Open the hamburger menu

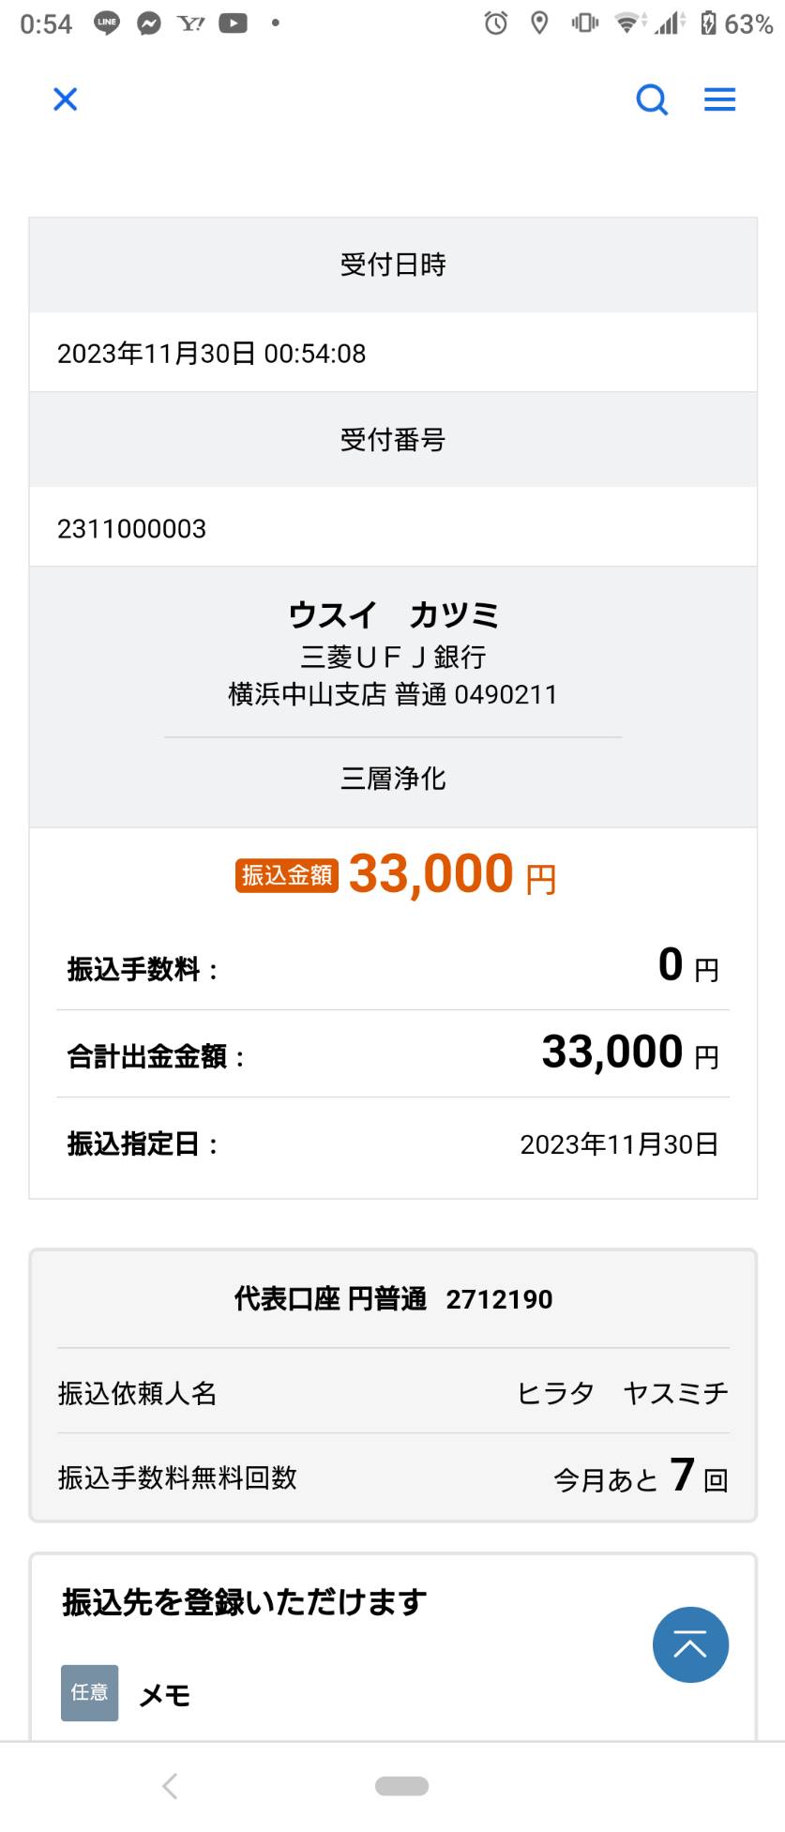click(719, 99)
